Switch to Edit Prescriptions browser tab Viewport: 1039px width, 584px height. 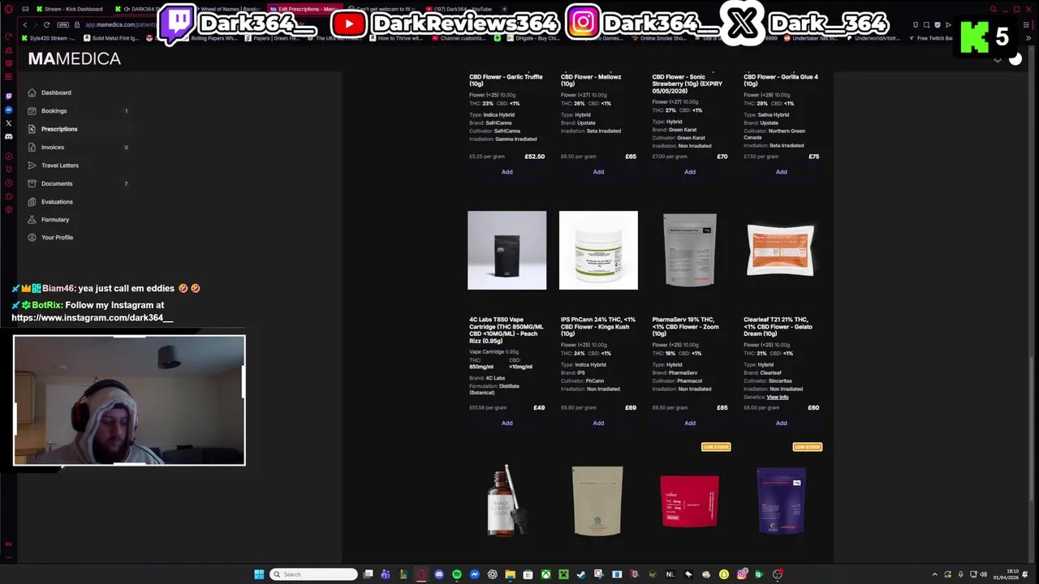[307, 9]
